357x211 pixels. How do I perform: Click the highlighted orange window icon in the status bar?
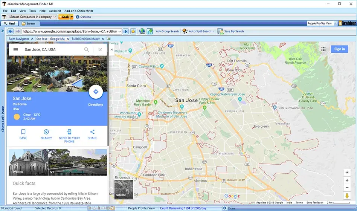[113, 208]
